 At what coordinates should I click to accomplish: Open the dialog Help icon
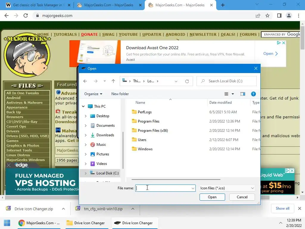(x=253, y=94)
